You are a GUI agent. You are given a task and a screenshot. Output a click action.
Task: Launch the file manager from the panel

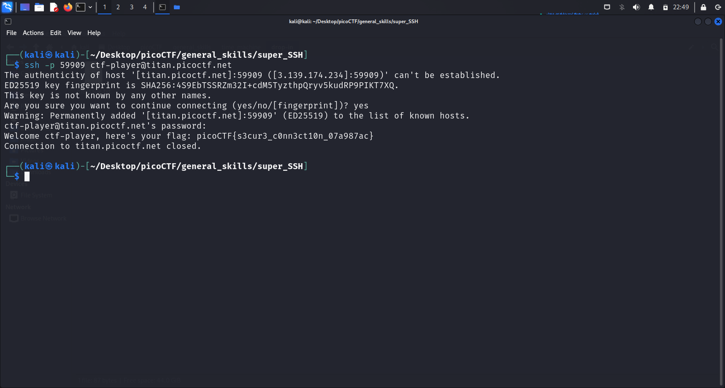point(39,7)
